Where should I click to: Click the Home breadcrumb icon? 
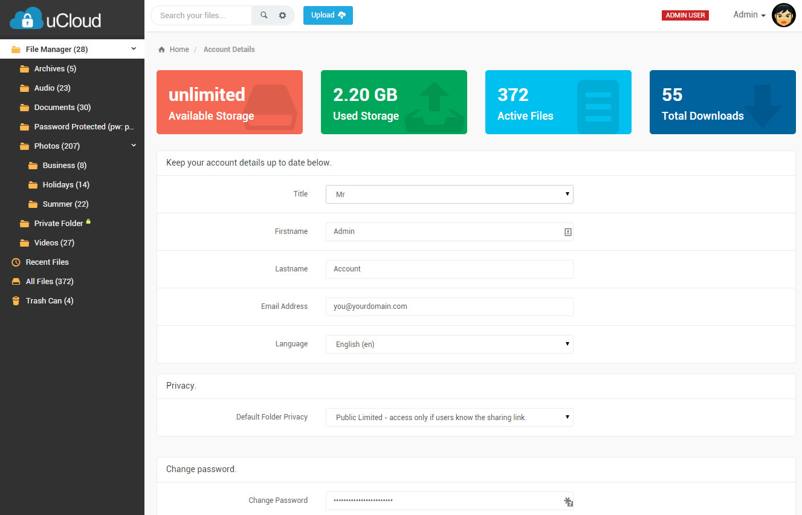[x=161, y=50]
